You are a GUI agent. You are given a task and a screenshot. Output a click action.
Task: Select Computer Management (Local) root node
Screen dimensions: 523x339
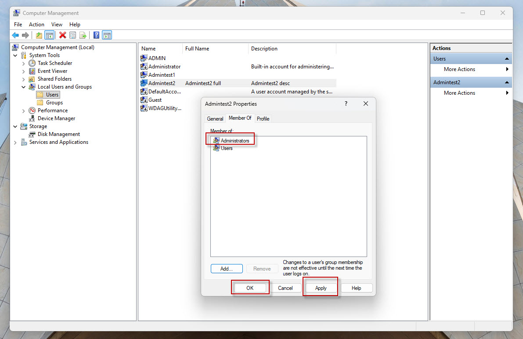(x=54, y=47)
